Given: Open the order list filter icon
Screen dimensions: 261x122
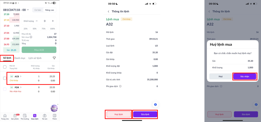Looking at the screenshot, I should 54,58.
